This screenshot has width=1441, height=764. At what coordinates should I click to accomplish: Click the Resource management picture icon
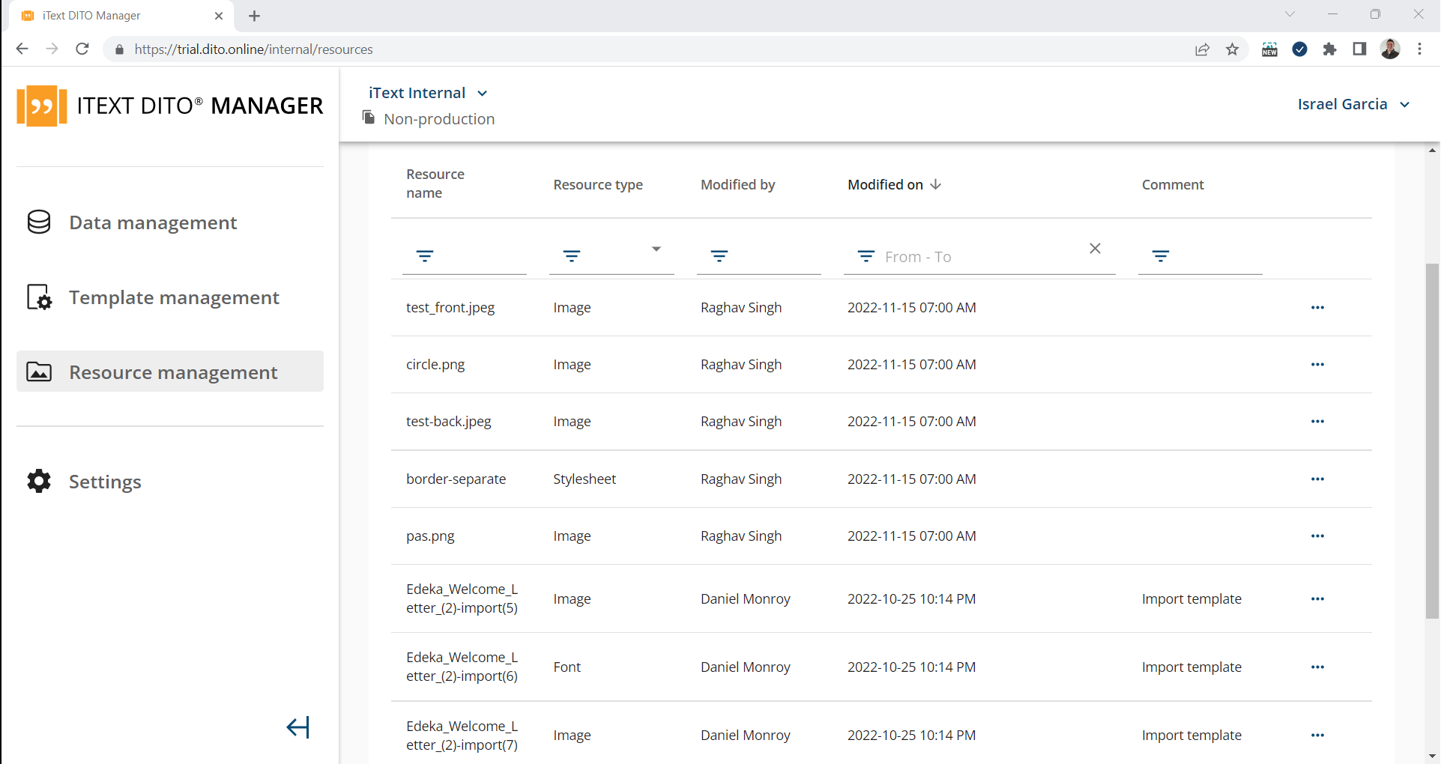coord(38,372)
